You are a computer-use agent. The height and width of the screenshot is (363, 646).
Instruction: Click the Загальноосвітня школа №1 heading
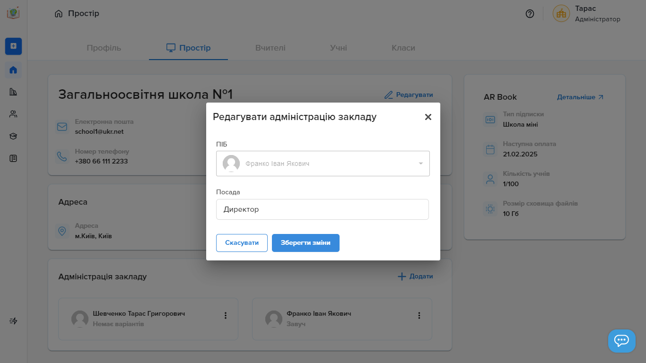(146, 94)
